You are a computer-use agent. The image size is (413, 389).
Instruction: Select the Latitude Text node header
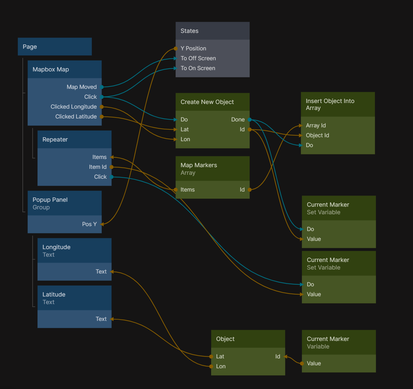pyautogui.click(x=74, y=298)
